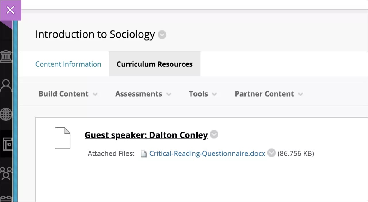Expand the Build Content menu
This screenshot has width=368, height=202.
click(x=68, y=94)
